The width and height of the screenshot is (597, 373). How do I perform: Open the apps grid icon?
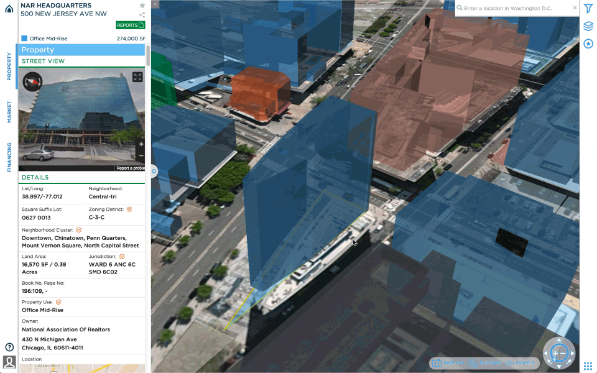588,366
